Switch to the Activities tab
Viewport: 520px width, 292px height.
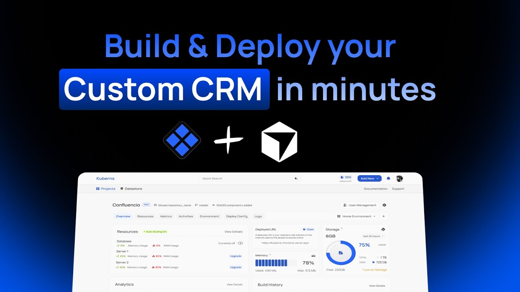point(186,216)
